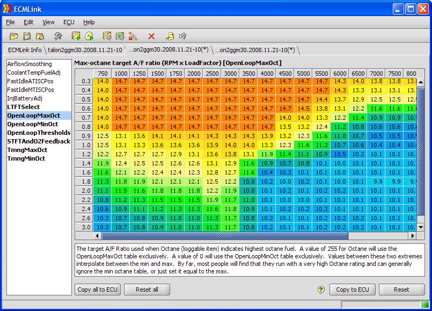Click the disc with green arrow icon

tap(89, 36)
